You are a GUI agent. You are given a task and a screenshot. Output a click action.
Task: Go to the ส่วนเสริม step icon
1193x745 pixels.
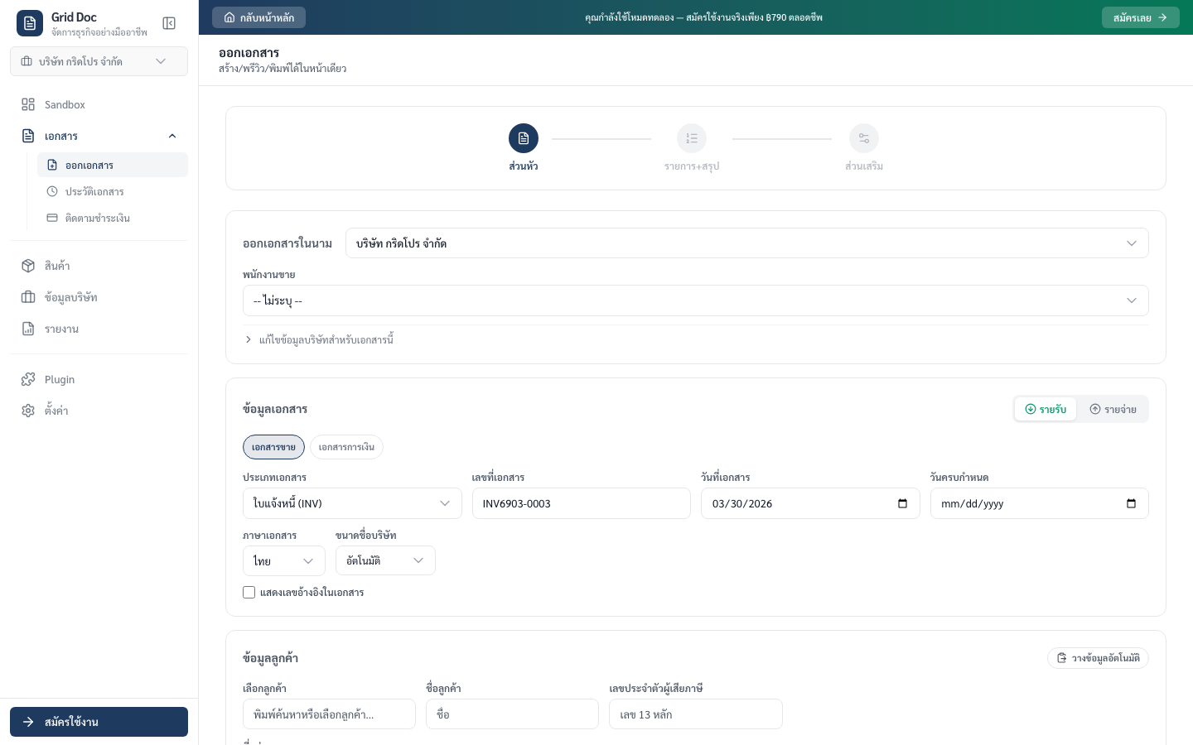click(864, 138)
